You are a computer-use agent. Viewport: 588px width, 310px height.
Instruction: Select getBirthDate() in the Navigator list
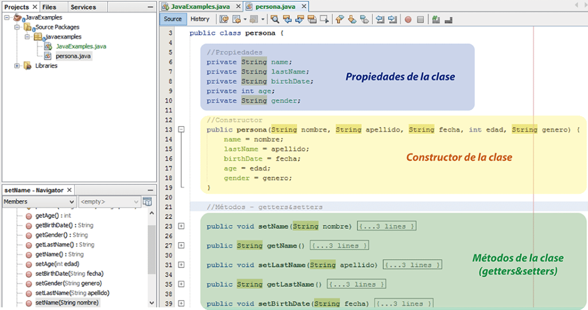pyautogui.click(x=64, y=226)
